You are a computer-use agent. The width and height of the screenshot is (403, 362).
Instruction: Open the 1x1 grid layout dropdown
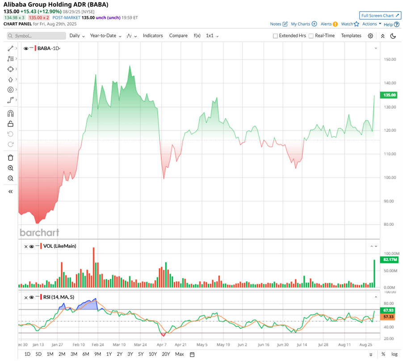click(212, 36)
